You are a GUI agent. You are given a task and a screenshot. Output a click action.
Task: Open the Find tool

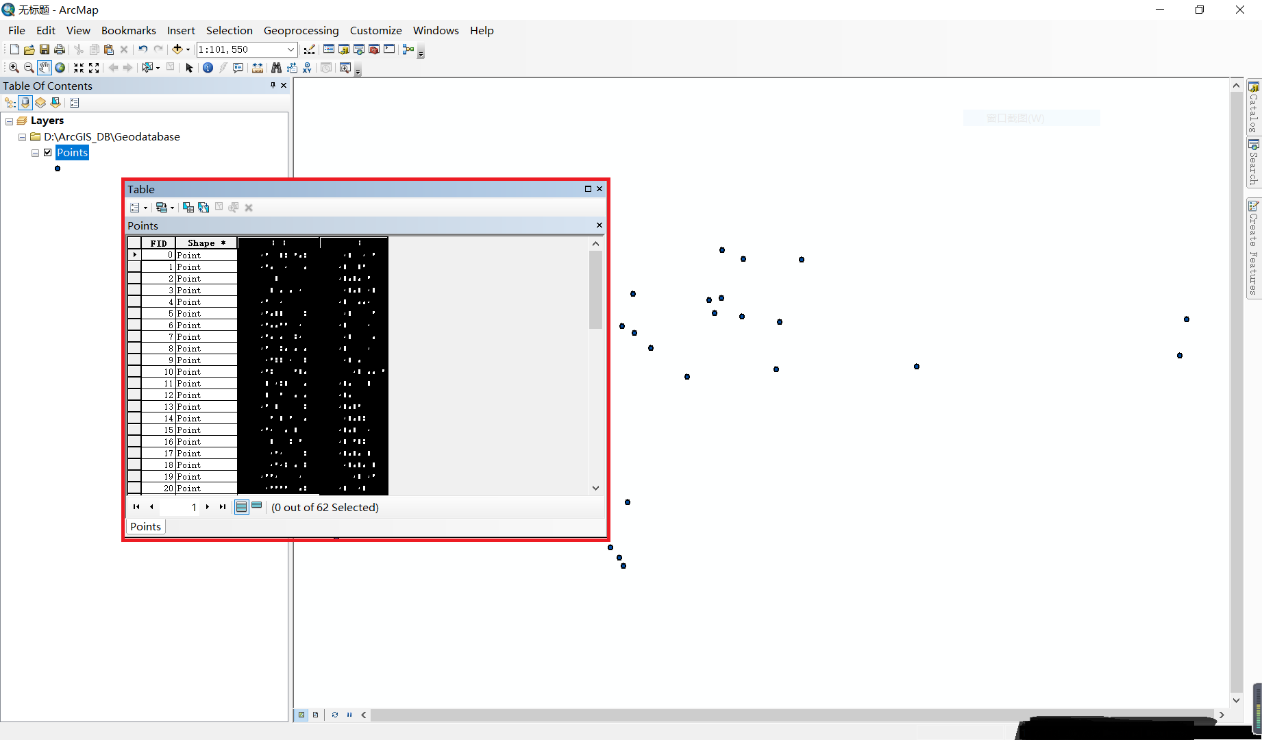(x=277, y=67)
